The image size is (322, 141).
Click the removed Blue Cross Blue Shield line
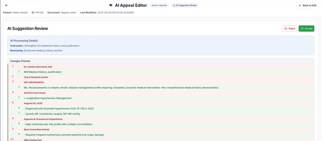(x=36, y=129)
